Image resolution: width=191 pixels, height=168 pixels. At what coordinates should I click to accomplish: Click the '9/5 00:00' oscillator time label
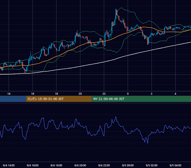click(x=128, y=165)
